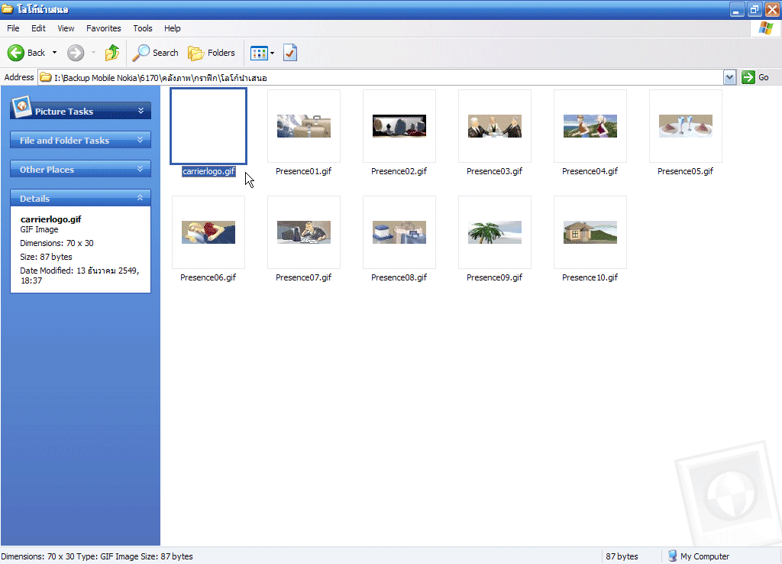Screen dimensions: 782x564
Task: Open the View menu
Action: [66, 28]
